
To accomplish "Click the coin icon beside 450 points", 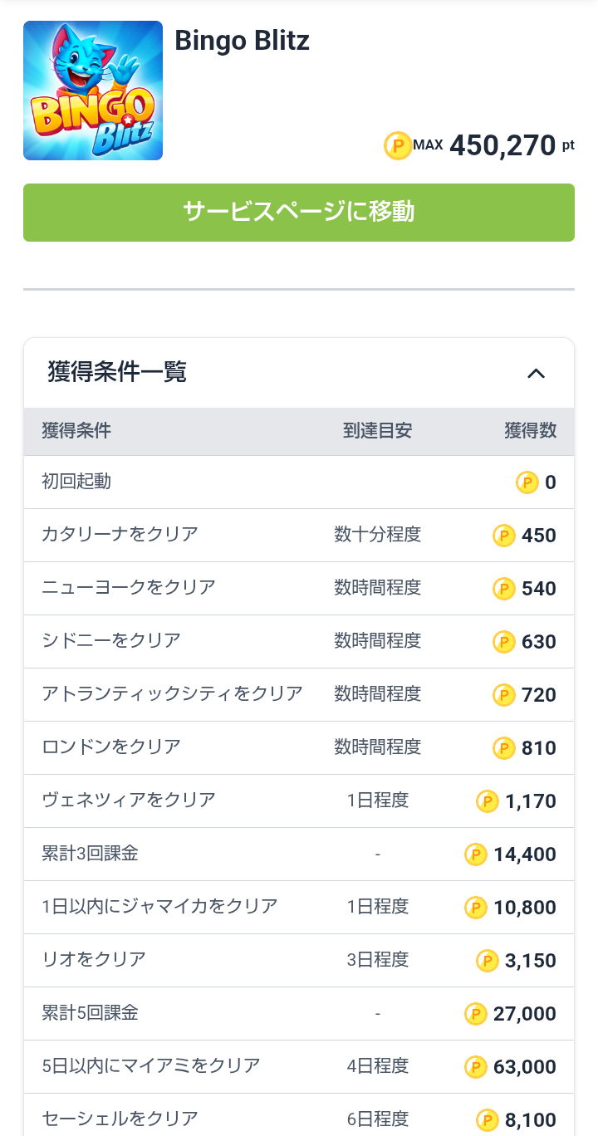I will [x=504, y=536].
